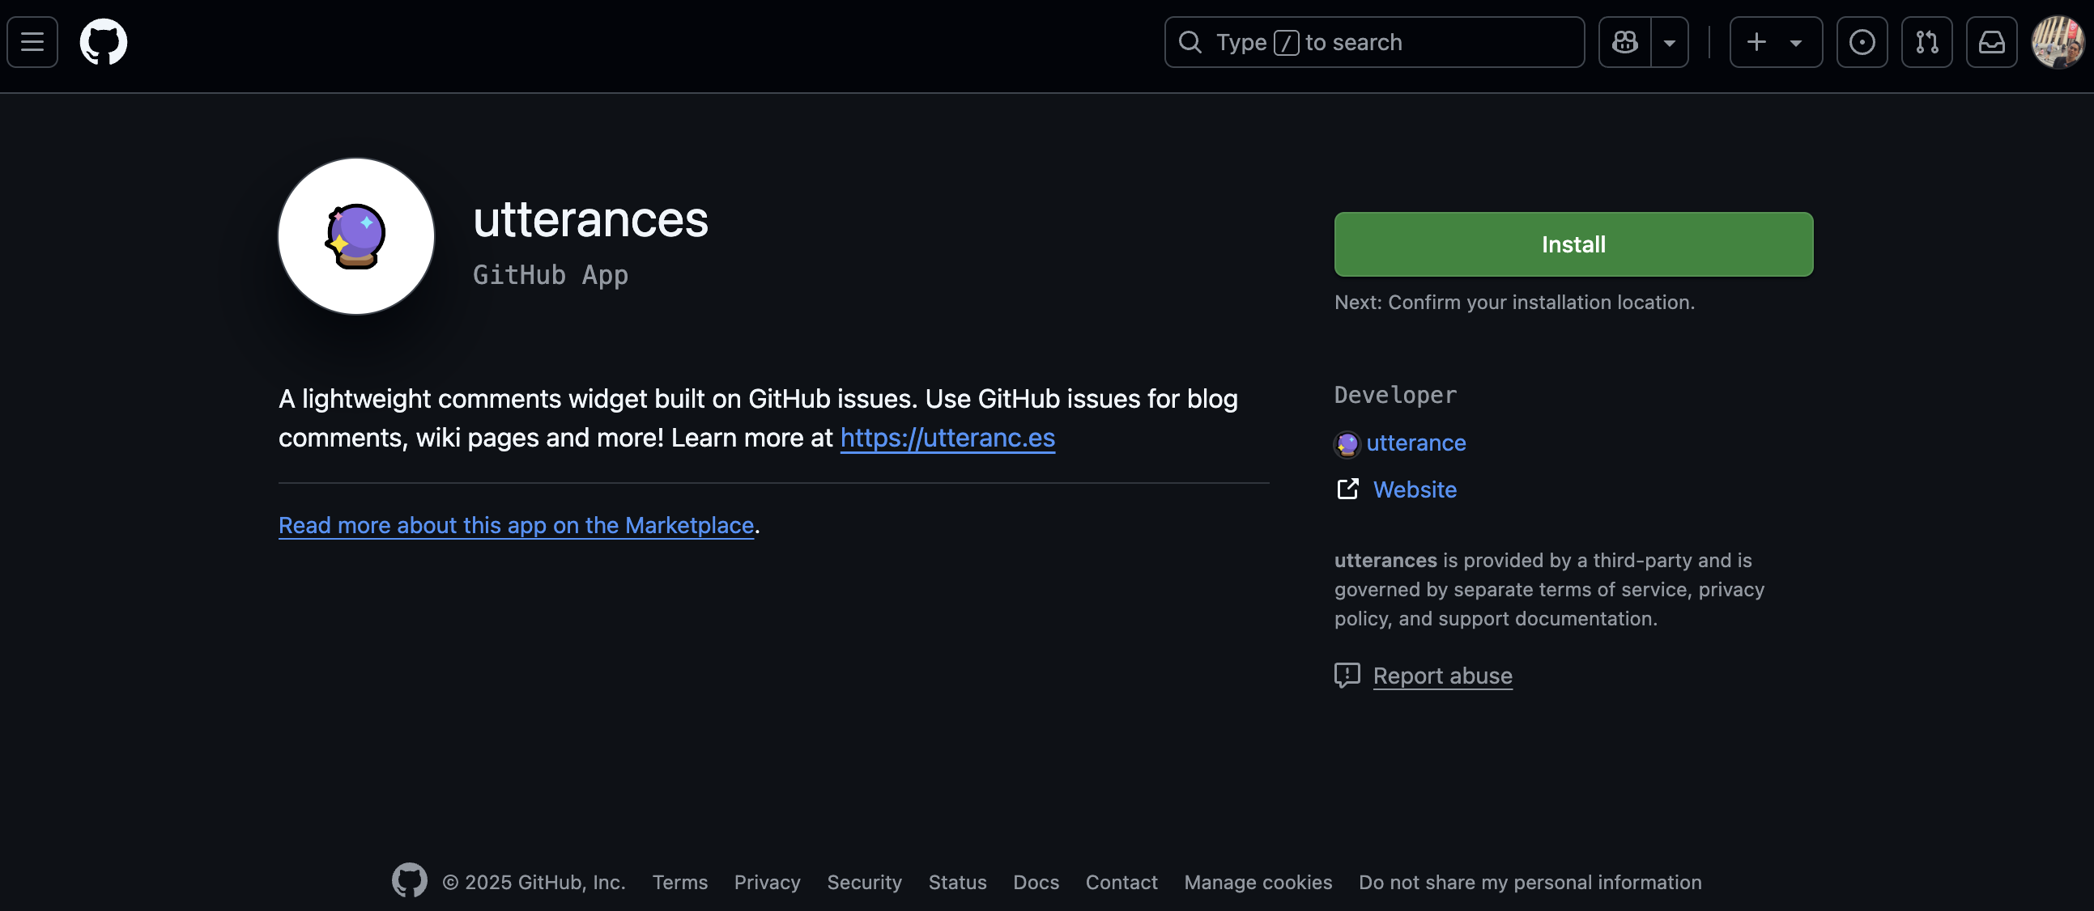Open user profile avatar menu
This screenshot has width=2094, height=911.
[2058, 42]
